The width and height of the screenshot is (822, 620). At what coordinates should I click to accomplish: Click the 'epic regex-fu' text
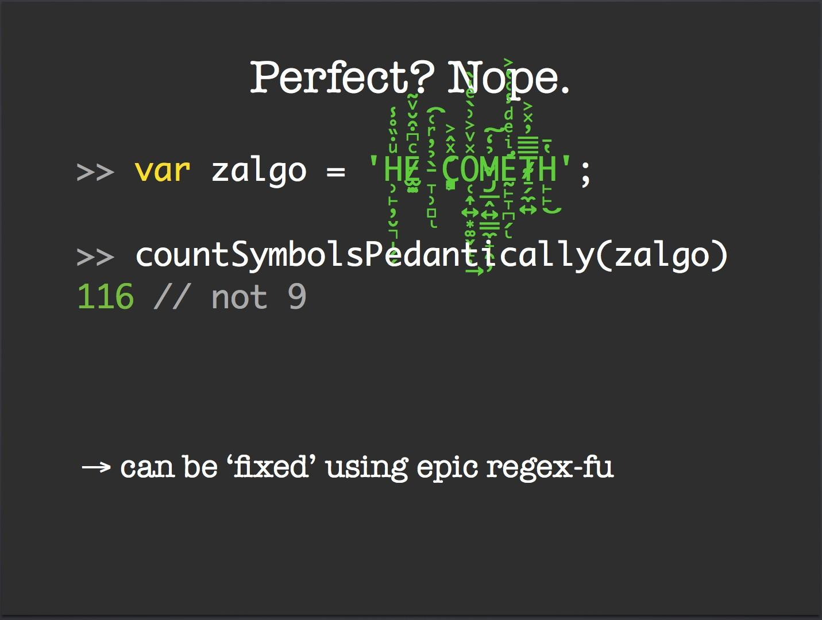click(x=515, y=468)
